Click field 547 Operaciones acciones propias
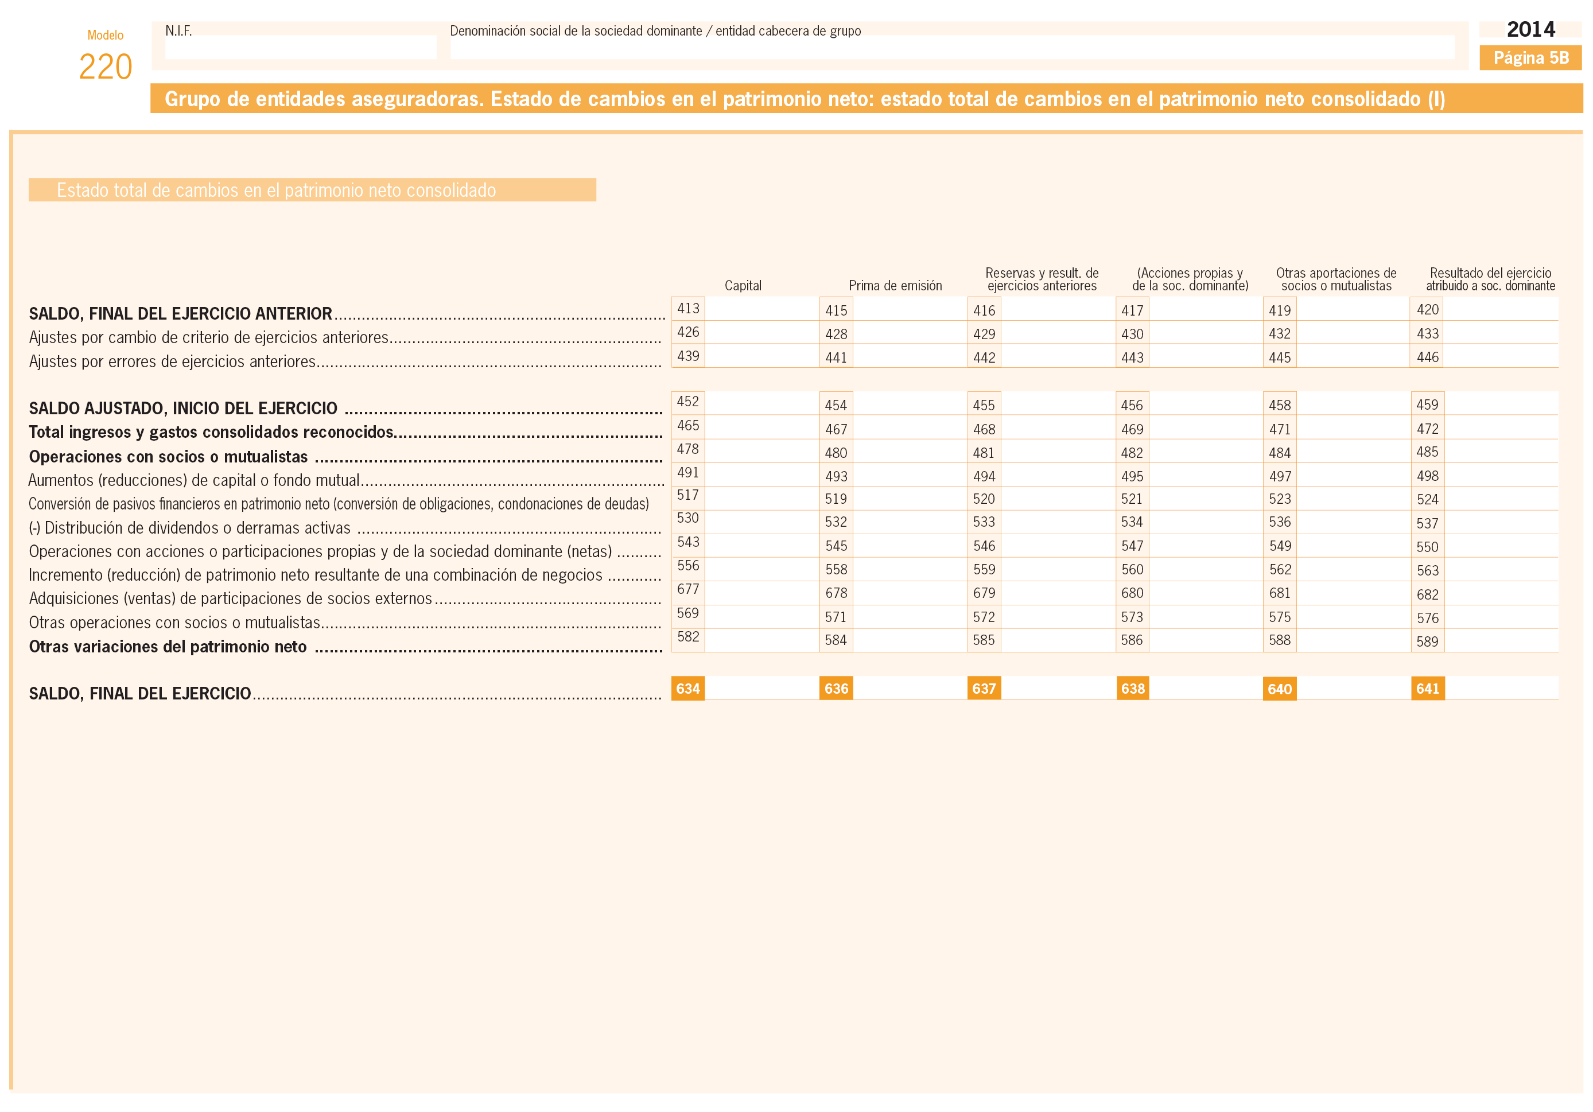The height and width of the screenshot is (1112, 1593). pyautogui.click(x=1206, y=545)
